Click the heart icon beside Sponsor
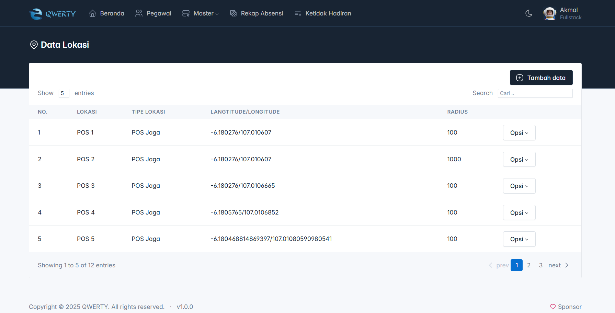This screenshot has width=615, height=313. coord(553,307)
